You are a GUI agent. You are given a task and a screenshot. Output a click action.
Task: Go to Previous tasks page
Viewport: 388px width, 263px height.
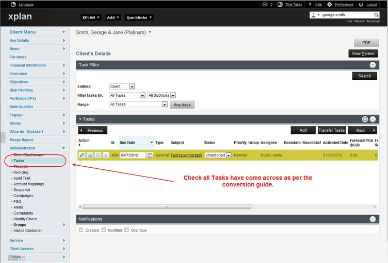coord(92,130)
